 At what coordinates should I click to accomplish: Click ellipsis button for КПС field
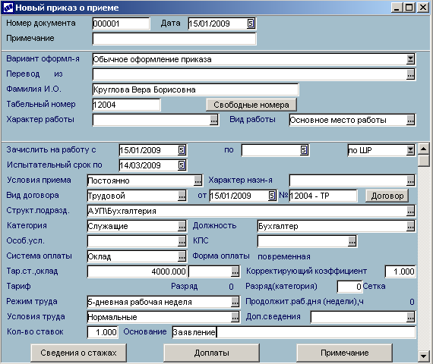[352, 241]
